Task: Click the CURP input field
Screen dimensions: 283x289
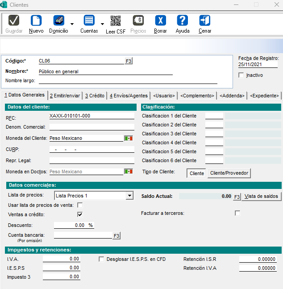Action: [92, 150]
